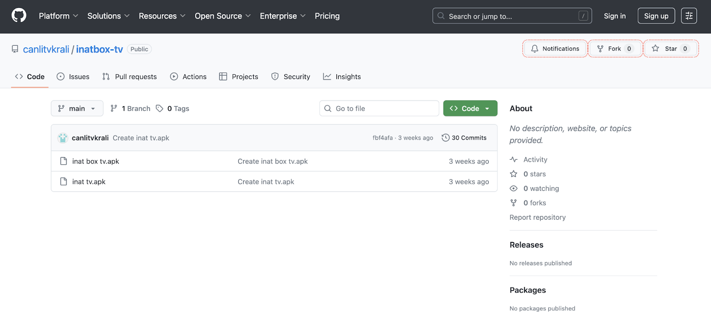Screen dimensions: 711x332
Task: Open the inat box tv.apk file
Action: (x=96, y=162)
